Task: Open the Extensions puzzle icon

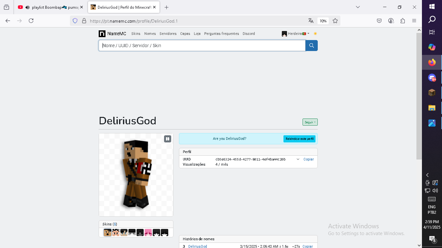Action: tap(403, 21)
